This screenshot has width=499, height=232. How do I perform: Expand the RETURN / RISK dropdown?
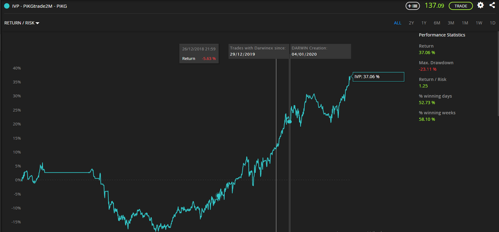[x=22, y=23]
